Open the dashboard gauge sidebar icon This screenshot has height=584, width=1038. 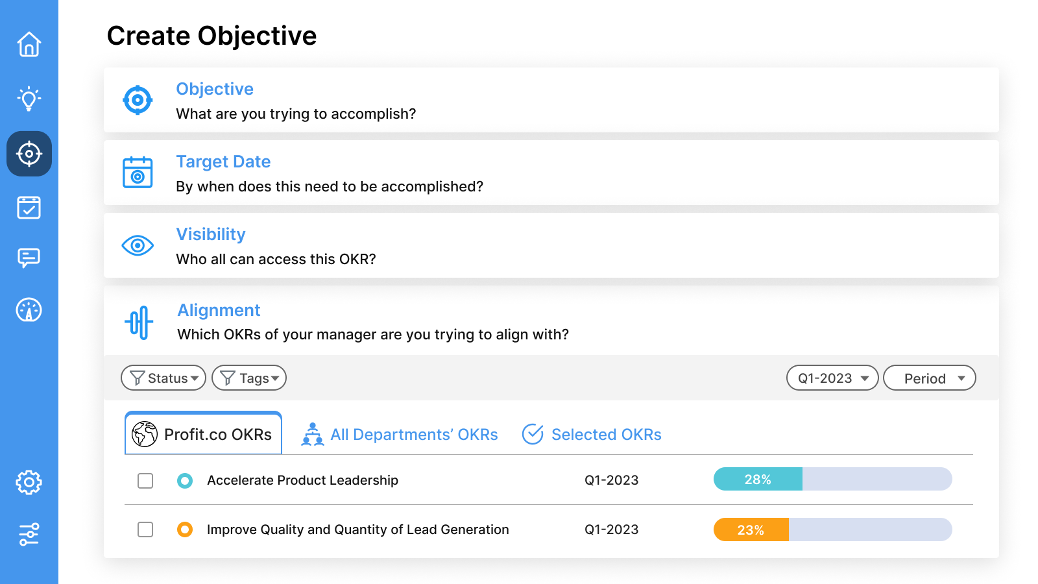(29, 310)
